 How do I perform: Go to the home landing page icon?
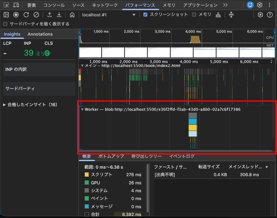point(72,15)
